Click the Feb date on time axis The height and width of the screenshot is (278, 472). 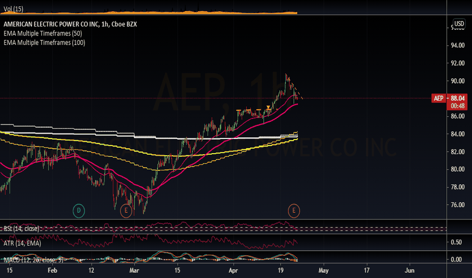(52, 270)
